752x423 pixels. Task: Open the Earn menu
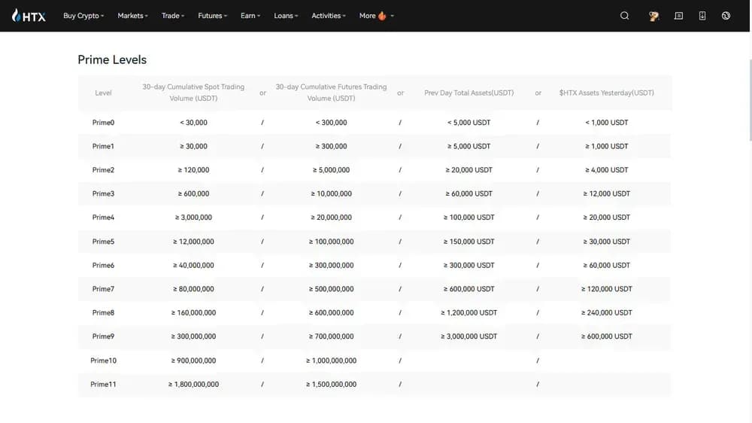250,16
